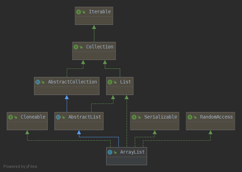Click abstract class icon on AbstractList node

(58, 117)
